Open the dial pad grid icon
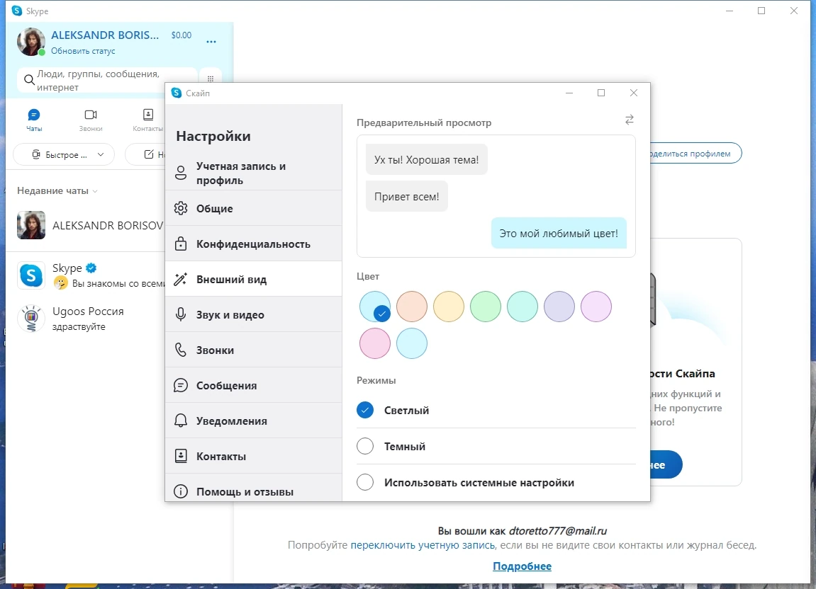Screen dimensions: 816x589 tap(211, 79)
